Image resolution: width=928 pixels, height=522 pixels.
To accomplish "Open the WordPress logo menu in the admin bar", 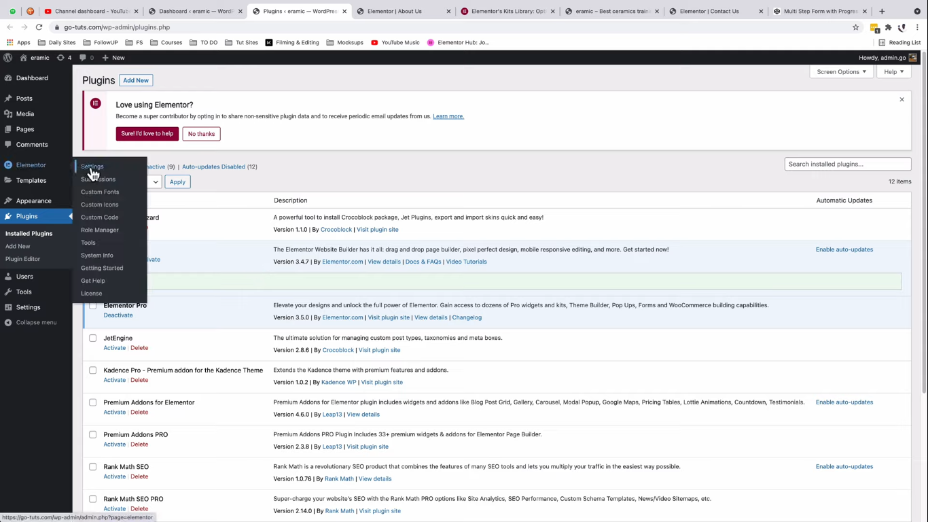I will point(8,58).
